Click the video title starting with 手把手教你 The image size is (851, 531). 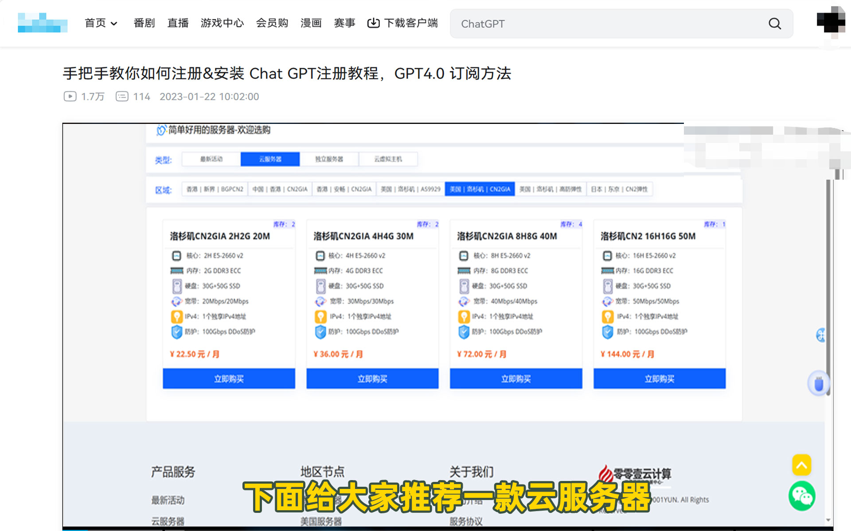pyautogui.click(x=287, y=73)
